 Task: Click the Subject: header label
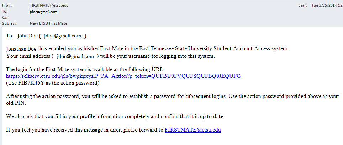point(10,23)
